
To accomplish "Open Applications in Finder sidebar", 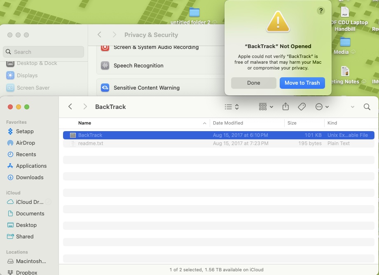I will [x=31, y=166].
